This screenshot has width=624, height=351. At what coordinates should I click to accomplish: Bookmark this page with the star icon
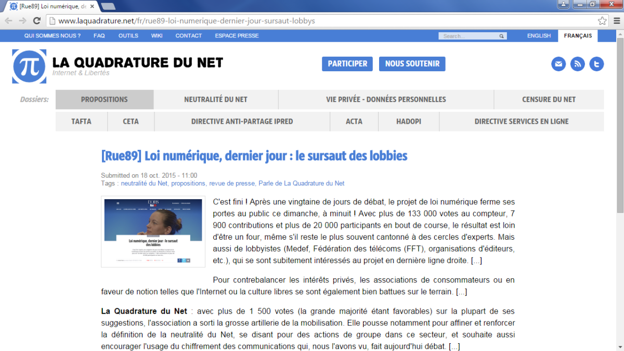[x=602, y=21]
